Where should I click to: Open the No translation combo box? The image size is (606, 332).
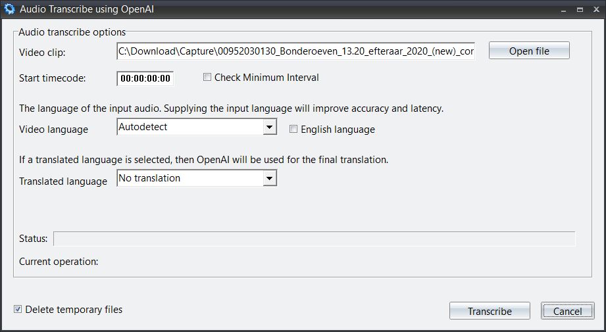[x=197, y=178]
